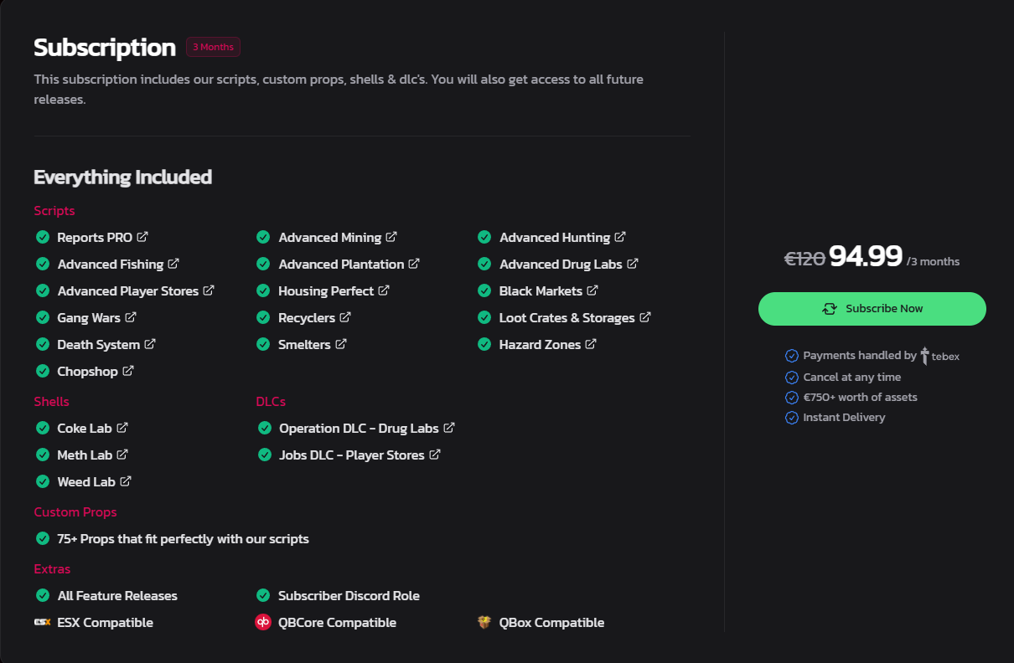Open external link icon beside Advanced Hunting
Image resolution: width=1014 pixels, height=663 pixels.
(x=620, y=237)
